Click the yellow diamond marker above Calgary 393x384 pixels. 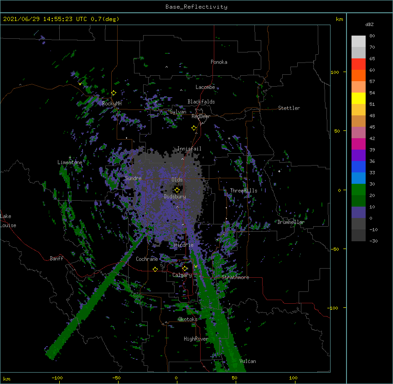pos(185,269)
